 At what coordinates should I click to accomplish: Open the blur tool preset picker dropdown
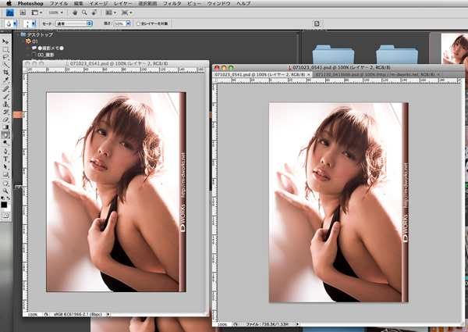tap(15, 23)
